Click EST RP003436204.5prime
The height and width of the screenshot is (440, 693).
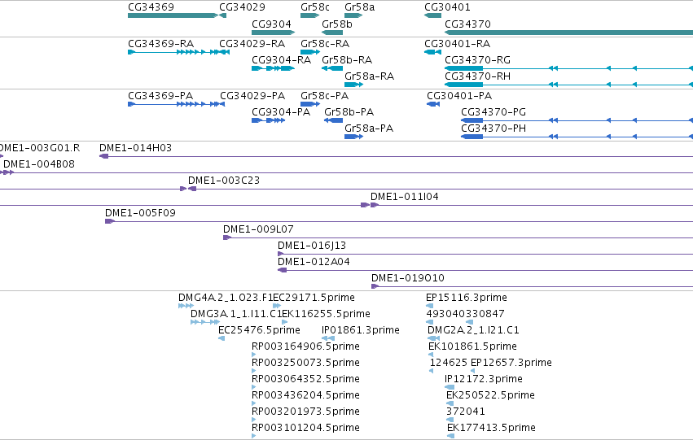254,403
